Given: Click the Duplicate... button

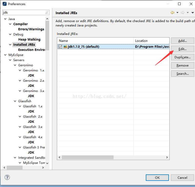Looking at the screenshot, I should (182, 57).
